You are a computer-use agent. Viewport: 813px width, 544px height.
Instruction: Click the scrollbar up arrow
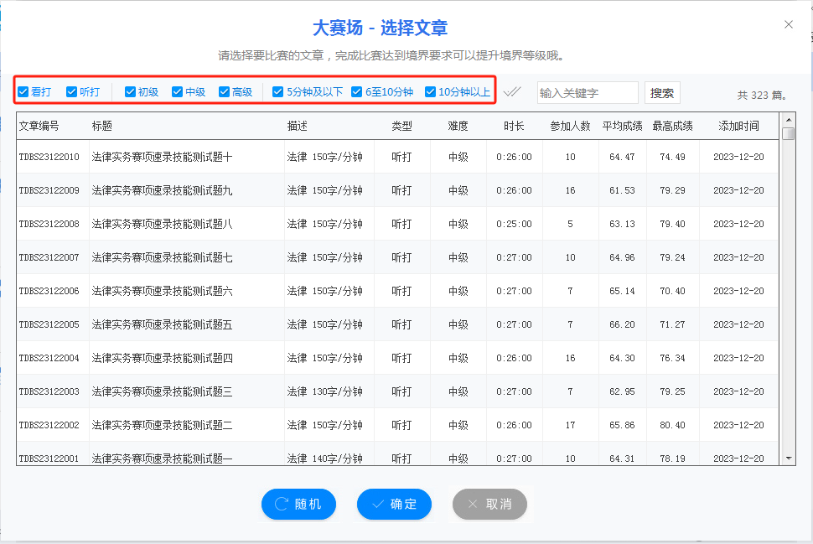[x=789, y=120]
